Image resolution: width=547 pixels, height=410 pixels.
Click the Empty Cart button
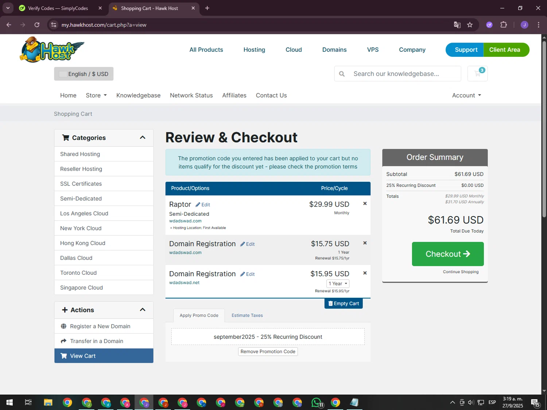[344, 304]
